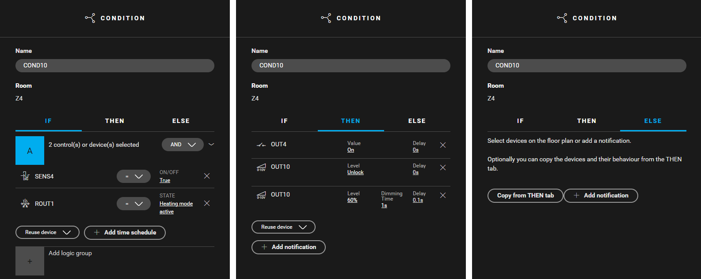The image size is (701, 279).
Task: Switch to ELSE tab in left panel
Action: (x=181, y=121)
